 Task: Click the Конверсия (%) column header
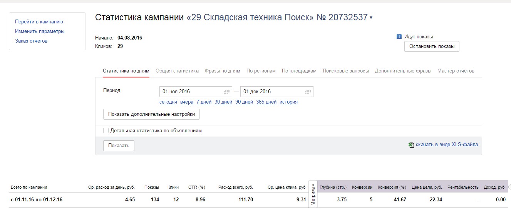392,188
